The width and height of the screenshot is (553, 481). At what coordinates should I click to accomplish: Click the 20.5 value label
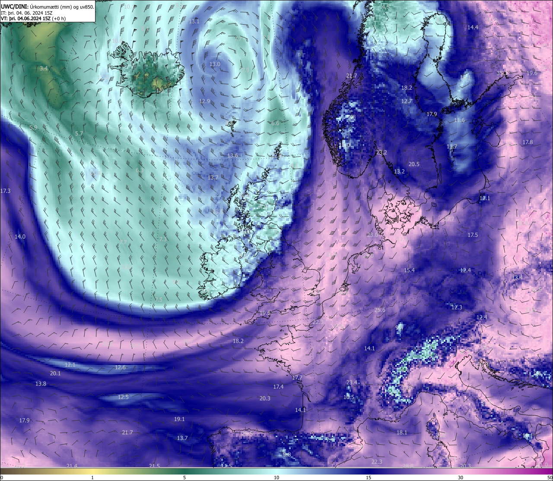(414, 164)
